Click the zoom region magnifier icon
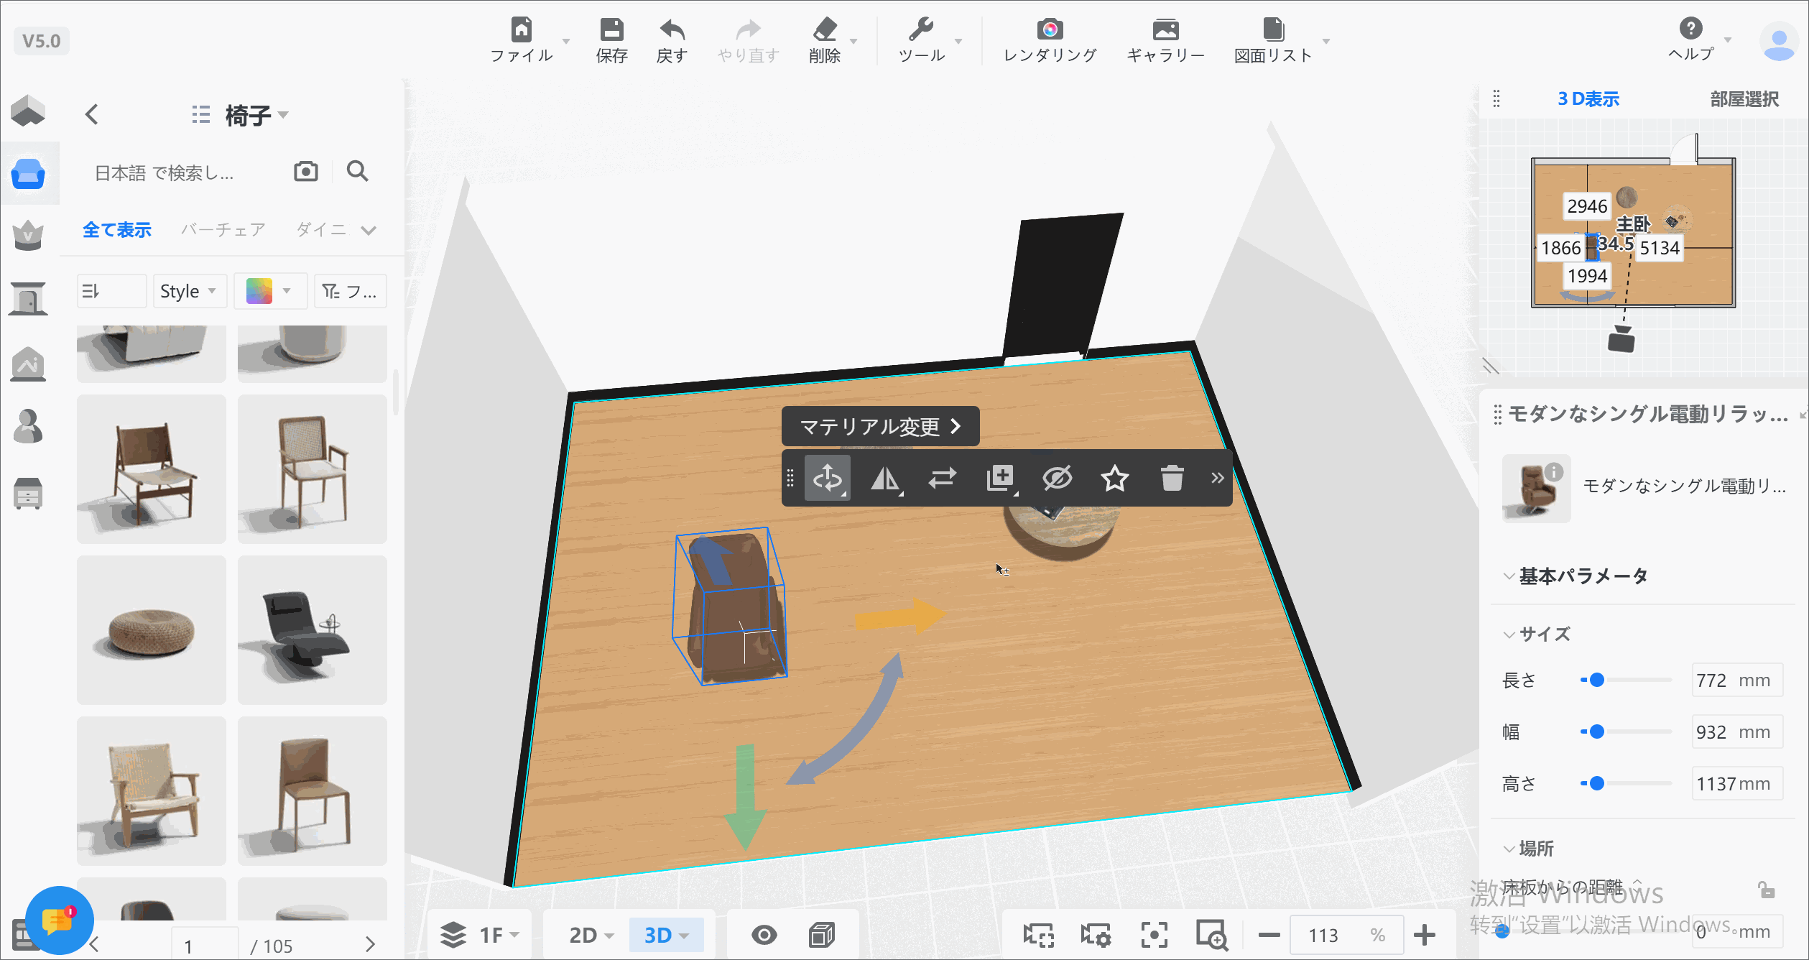The height and width of the screenshot is (960, 1809). (x=1211, y=936)
